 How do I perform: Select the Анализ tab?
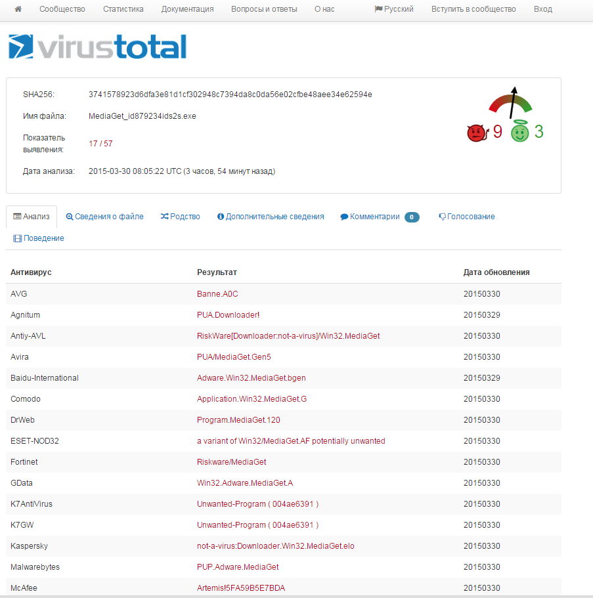(32, 217)
